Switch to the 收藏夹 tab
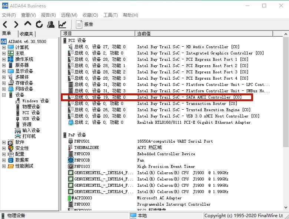This screenshot has width=289, height=219. [x=27, y=34]
